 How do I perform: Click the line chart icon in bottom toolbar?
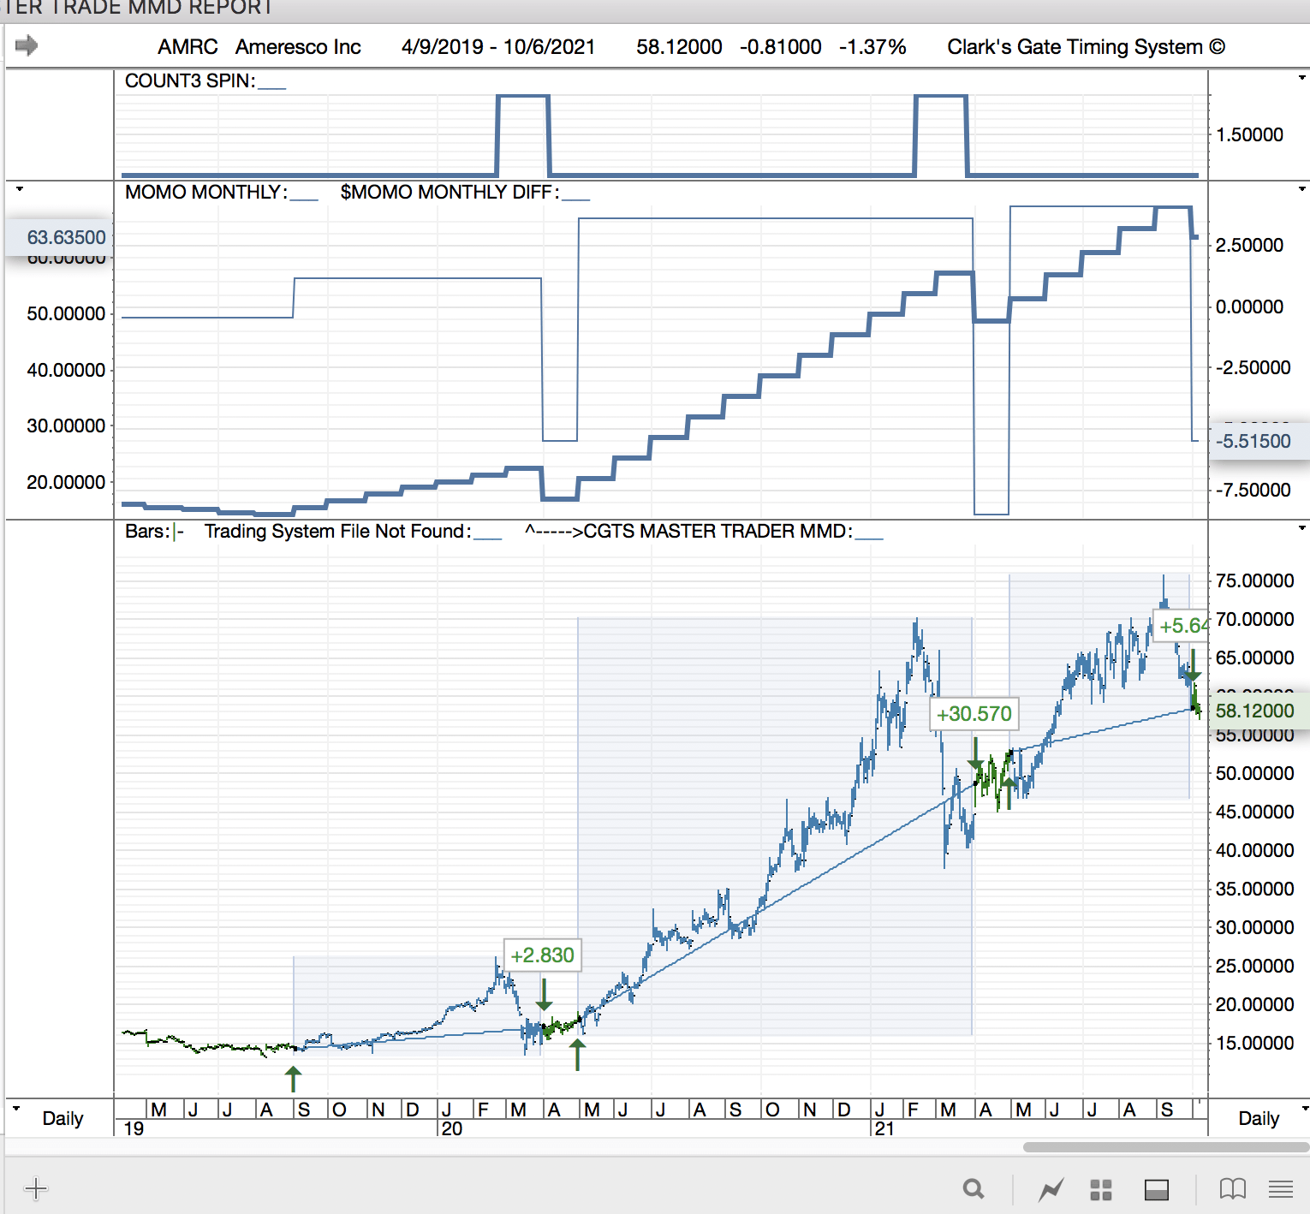pyautogui.click(x=1051, y=1189)
